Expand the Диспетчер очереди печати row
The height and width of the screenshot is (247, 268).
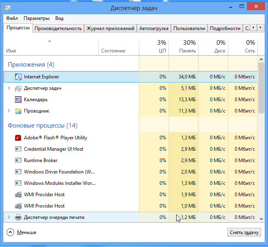tap(9, 217)
